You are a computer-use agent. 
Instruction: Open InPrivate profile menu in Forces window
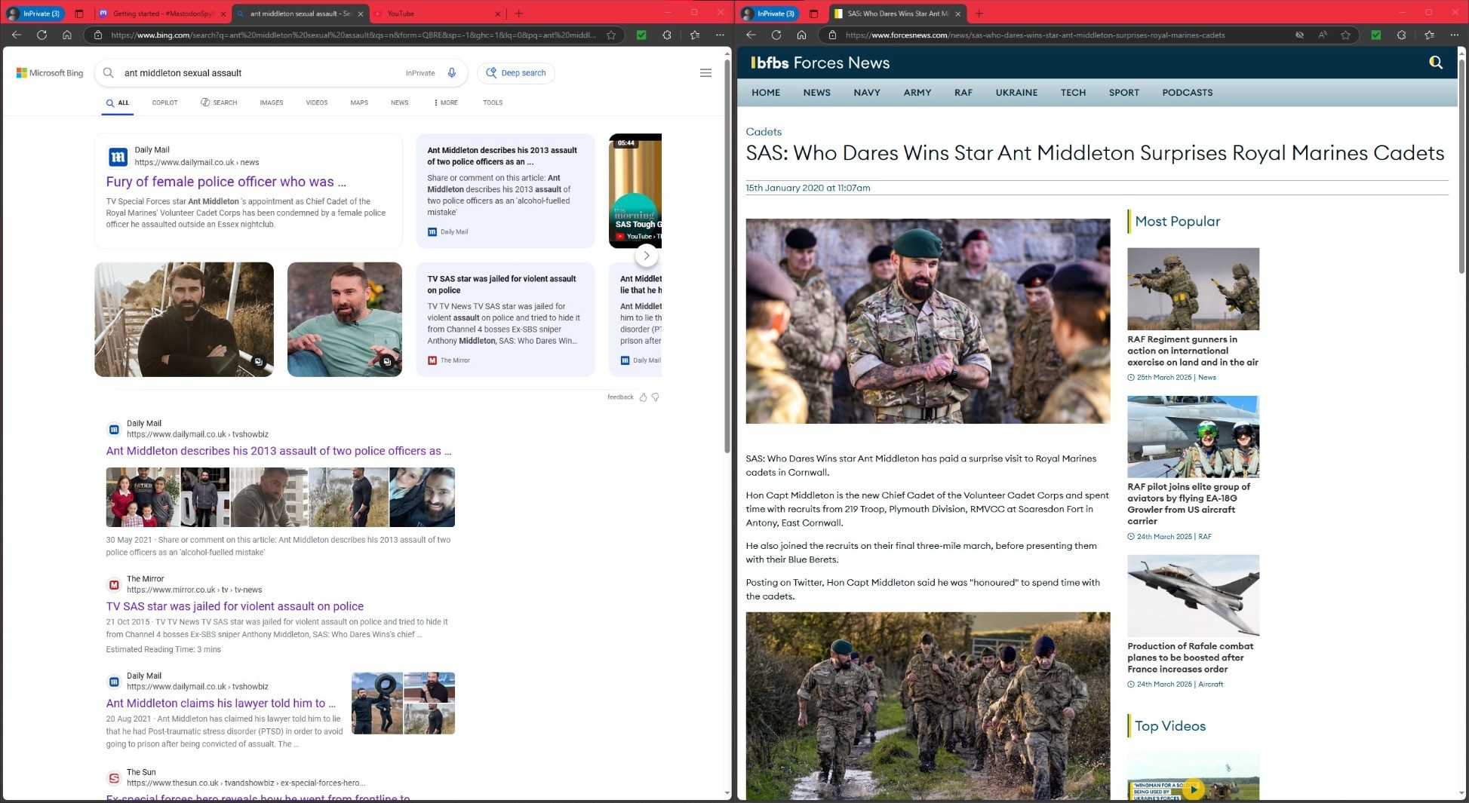[769, 14]
